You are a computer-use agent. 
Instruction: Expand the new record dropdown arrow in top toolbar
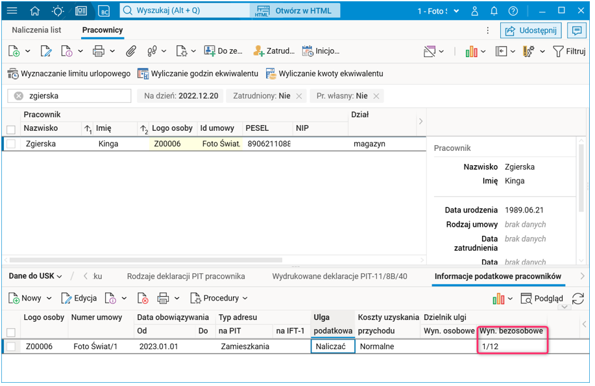pyautogui.click(x=28, y=51)
